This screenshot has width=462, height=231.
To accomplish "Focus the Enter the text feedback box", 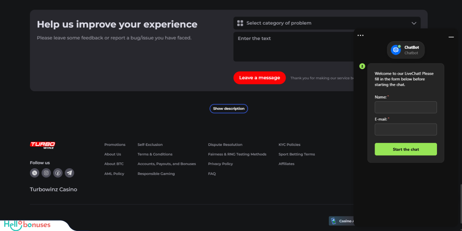I will pyautogui.click(x=293, y=47).
